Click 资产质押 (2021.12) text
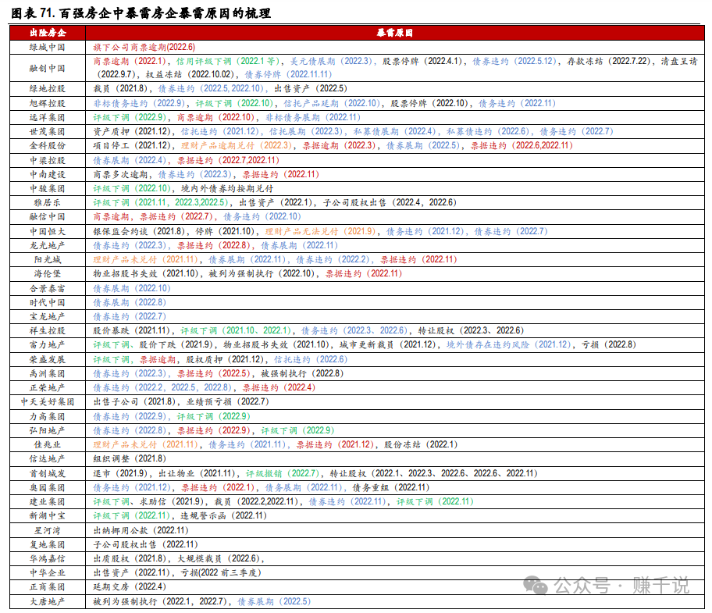This screenshot has height=613, width=712. pyautogui.click(x=132, y=131)
